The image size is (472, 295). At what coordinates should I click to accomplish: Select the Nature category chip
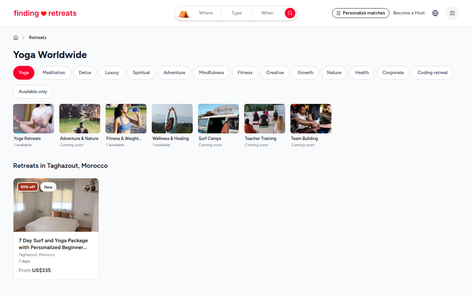pos(334,73)
